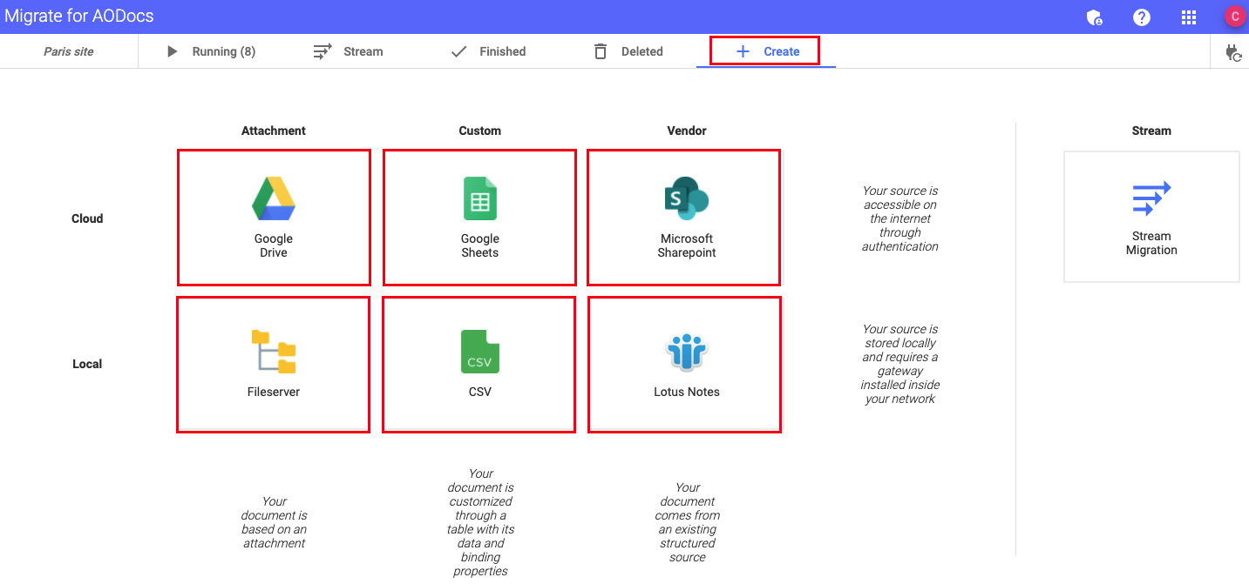Open the Paris site selector
The height and width of the screenshot is (584, 1249).
click(68, 51)
